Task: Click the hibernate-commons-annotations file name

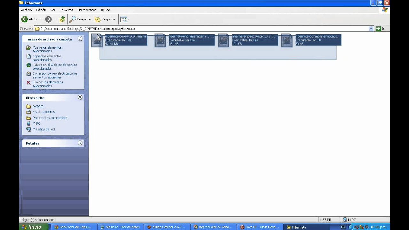Action: coord(318,36)
